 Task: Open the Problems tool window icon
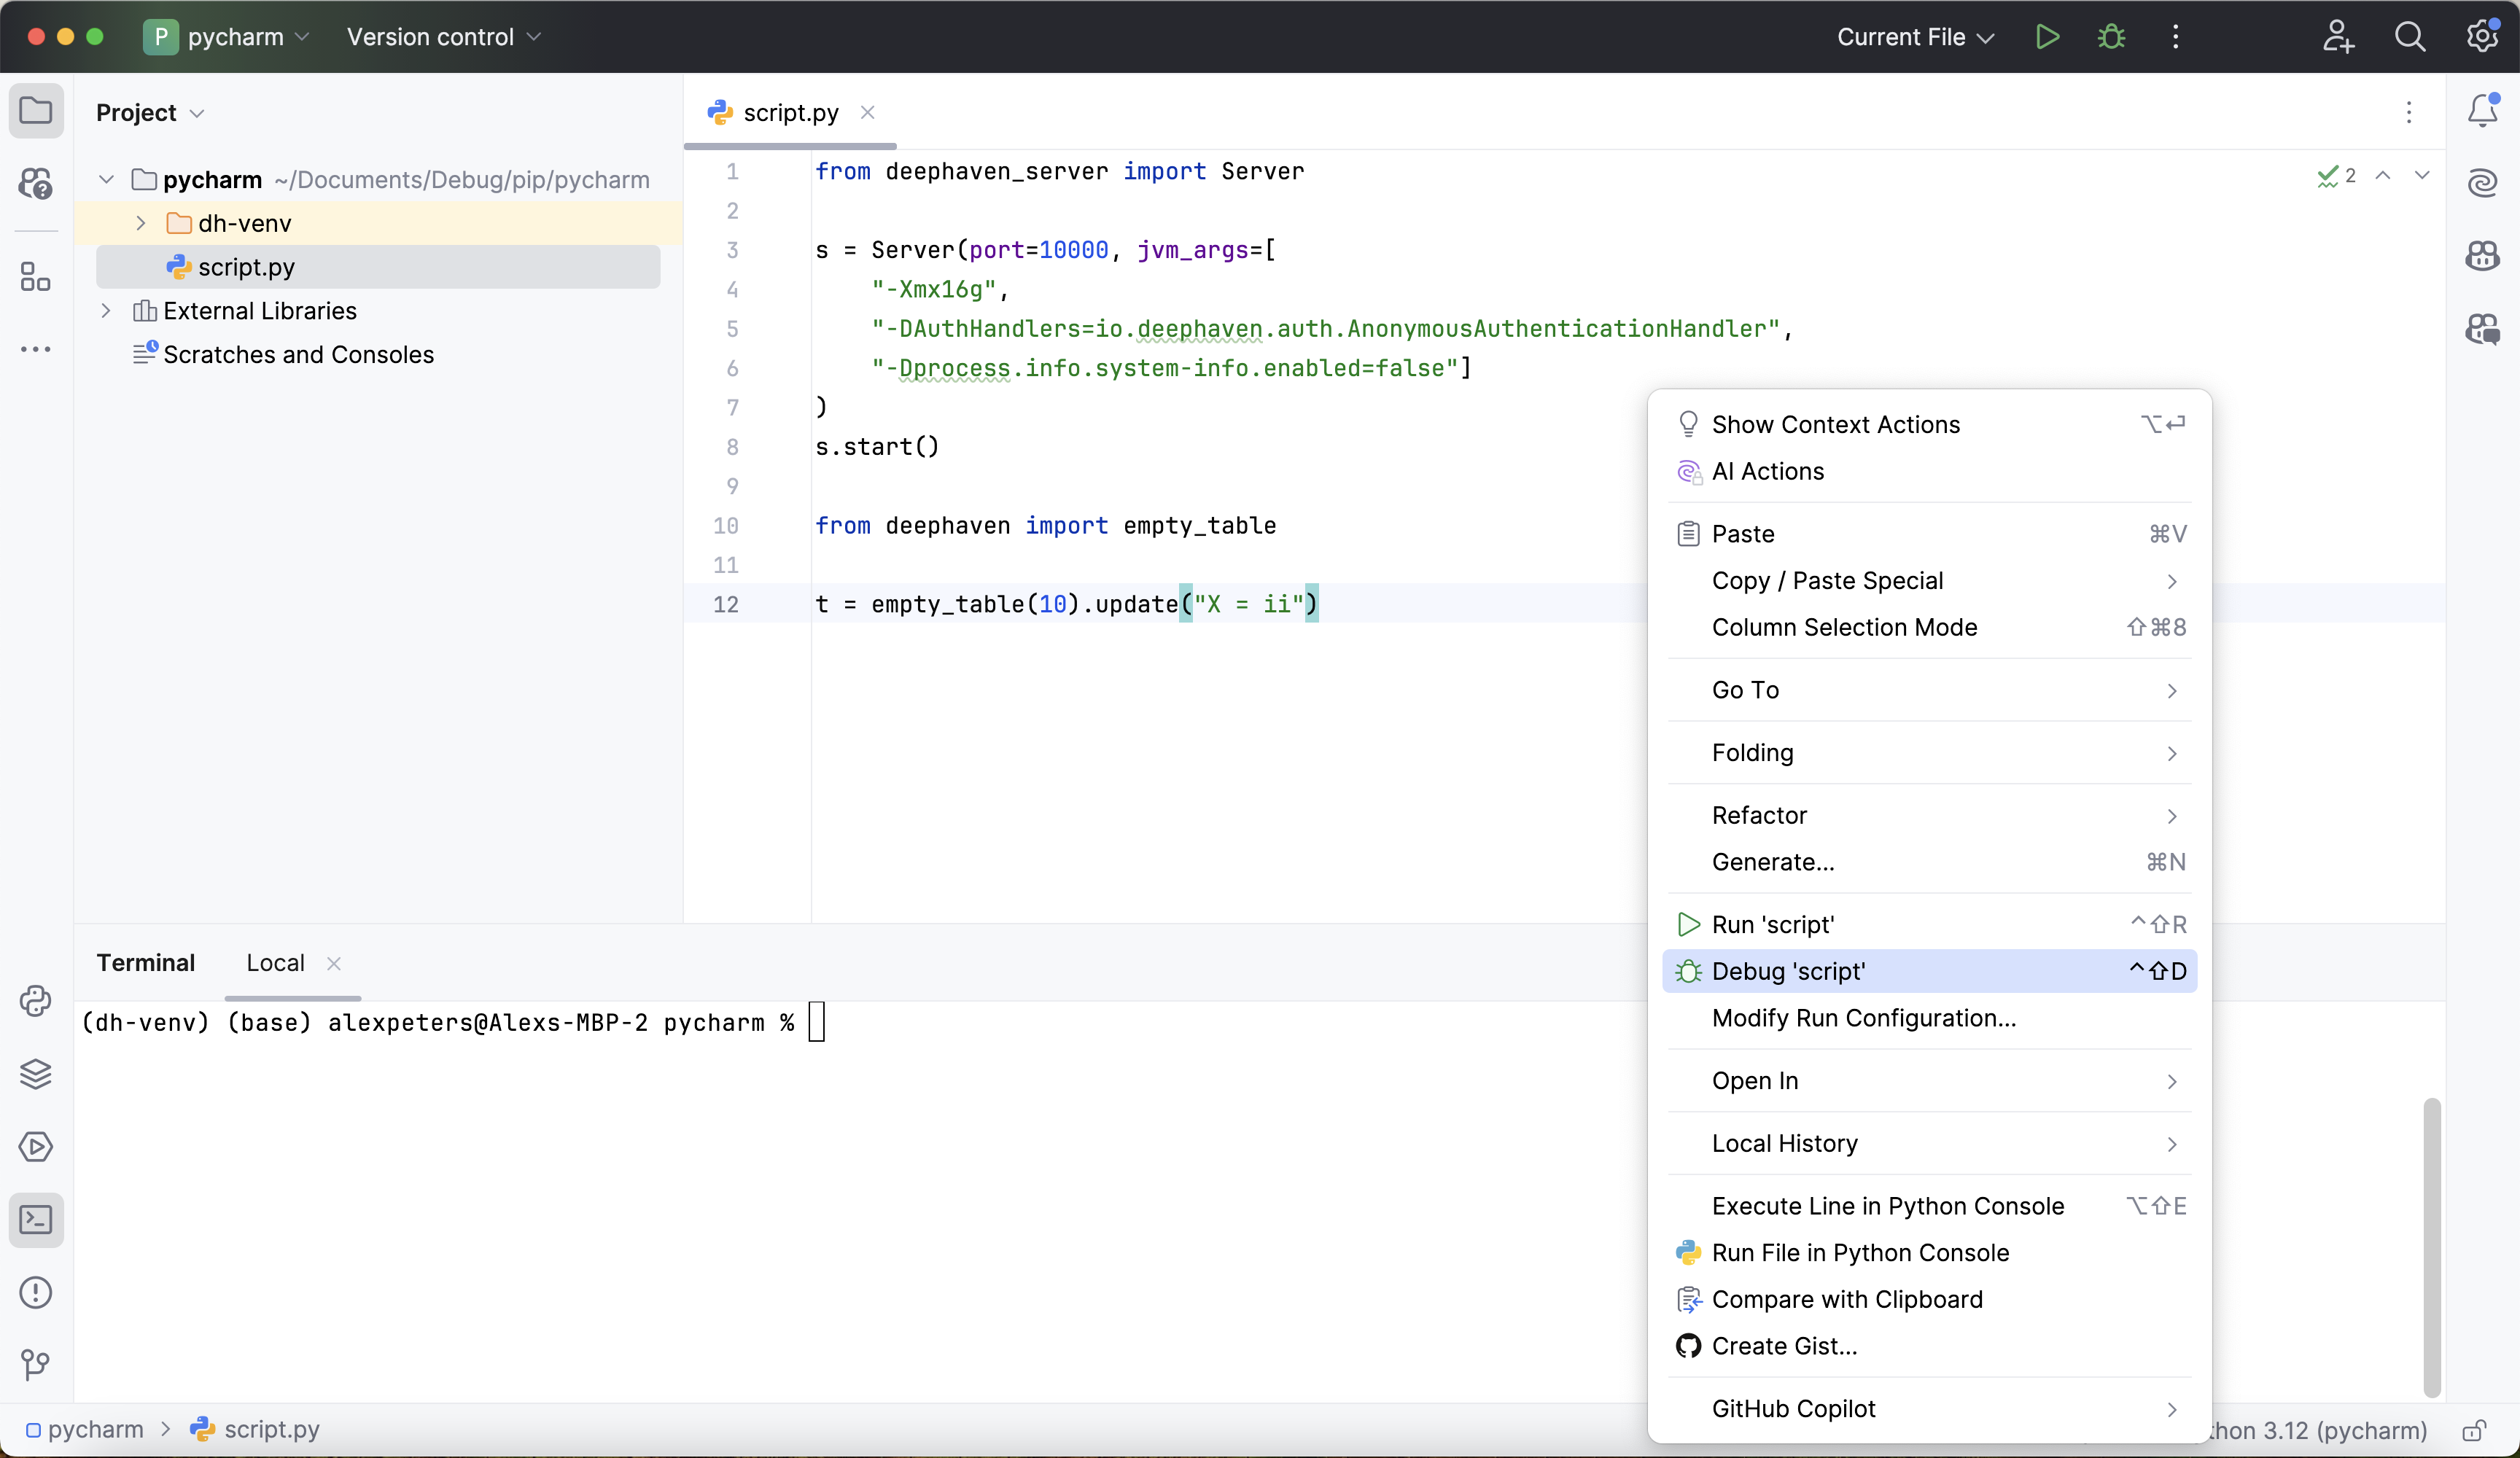[36, 1292]
